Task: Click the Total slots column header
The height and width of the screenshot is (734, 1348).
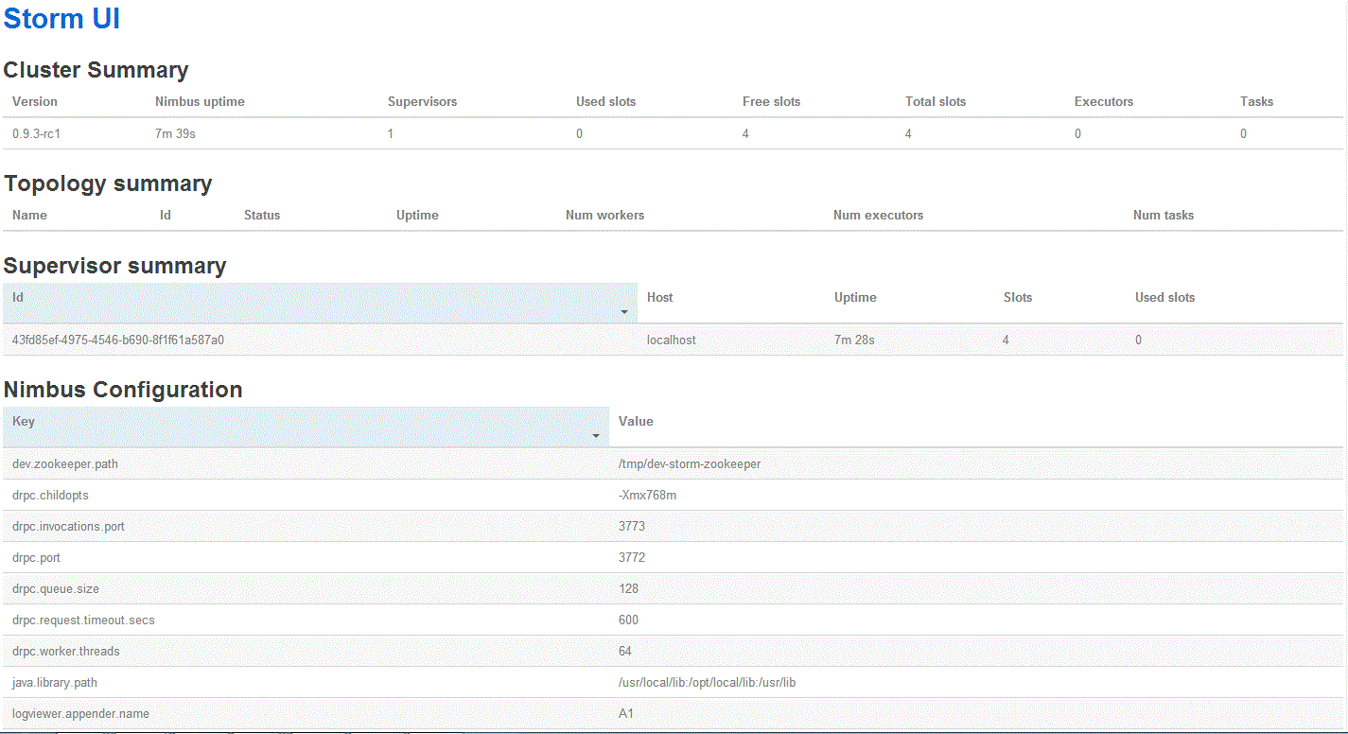Action: pos(936,101)
